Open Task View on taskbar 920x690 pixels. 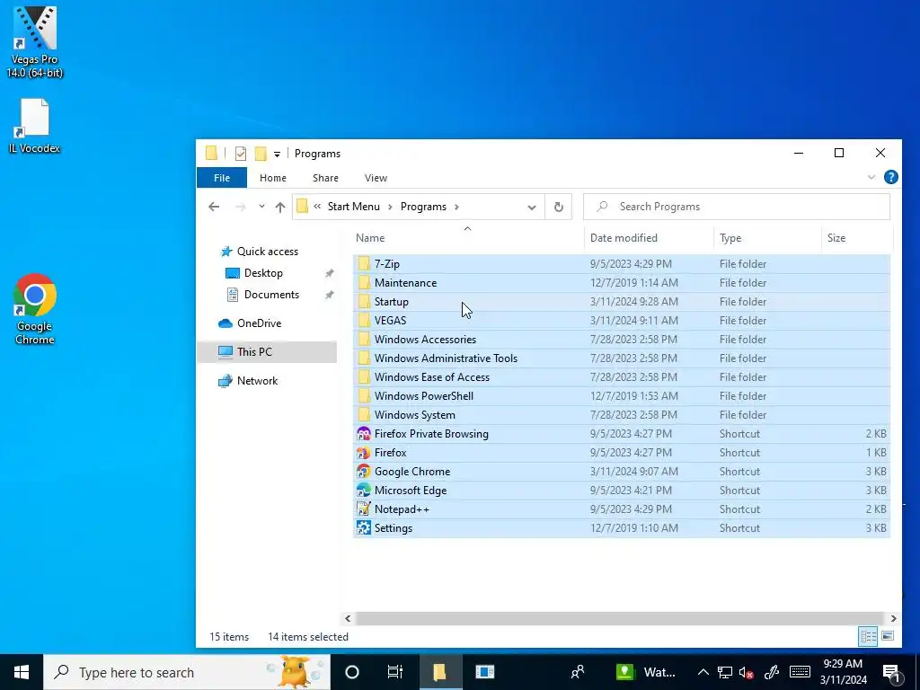pos(395,672)
